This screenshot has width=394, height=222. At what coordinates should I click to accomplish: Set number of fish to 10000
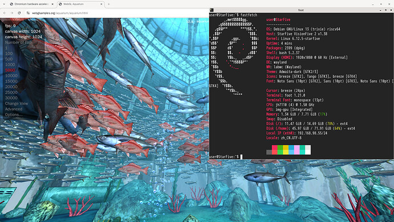[x=11, y=76]
